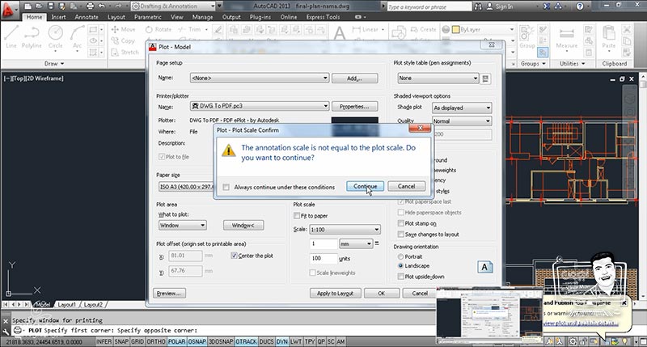The image size is (647, 347).
Task: Open the Shade plot dropdown
Action: 462,108
